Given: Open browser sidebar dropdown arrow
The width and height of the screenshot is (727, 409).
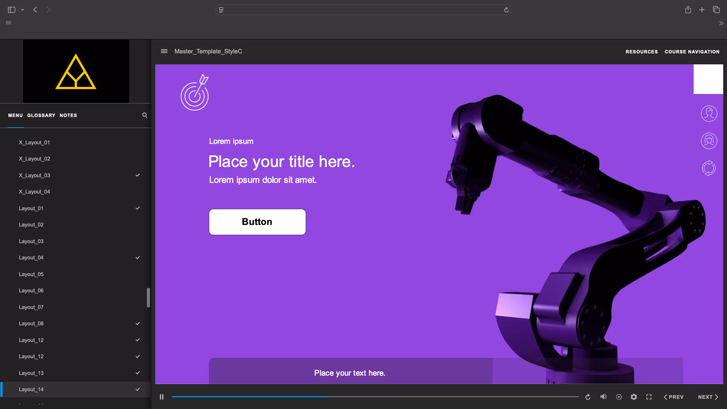Looking at the screenshot, I should click(23, 10).
